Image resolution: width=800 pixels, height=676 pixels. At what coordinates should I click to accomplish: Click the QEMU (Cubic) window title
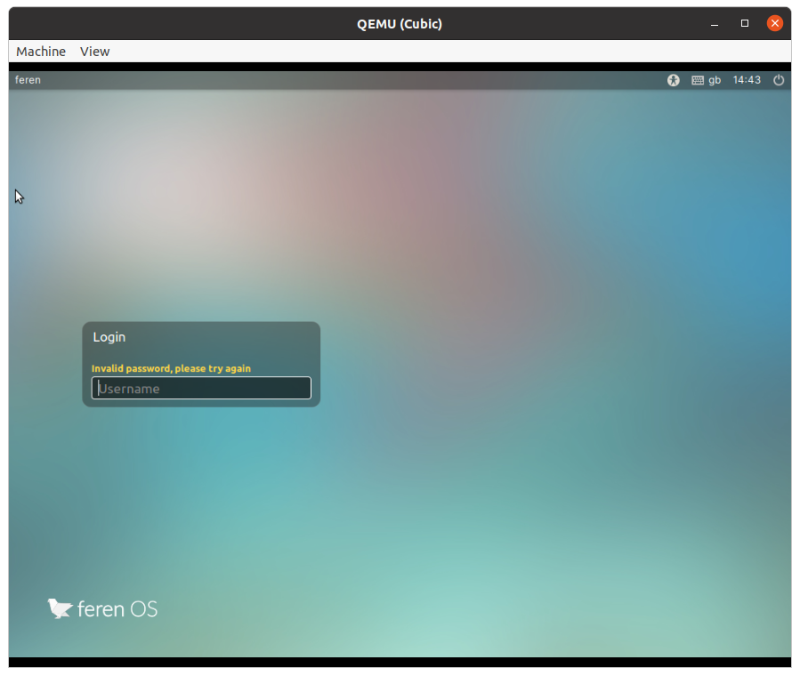click(399, 23)
